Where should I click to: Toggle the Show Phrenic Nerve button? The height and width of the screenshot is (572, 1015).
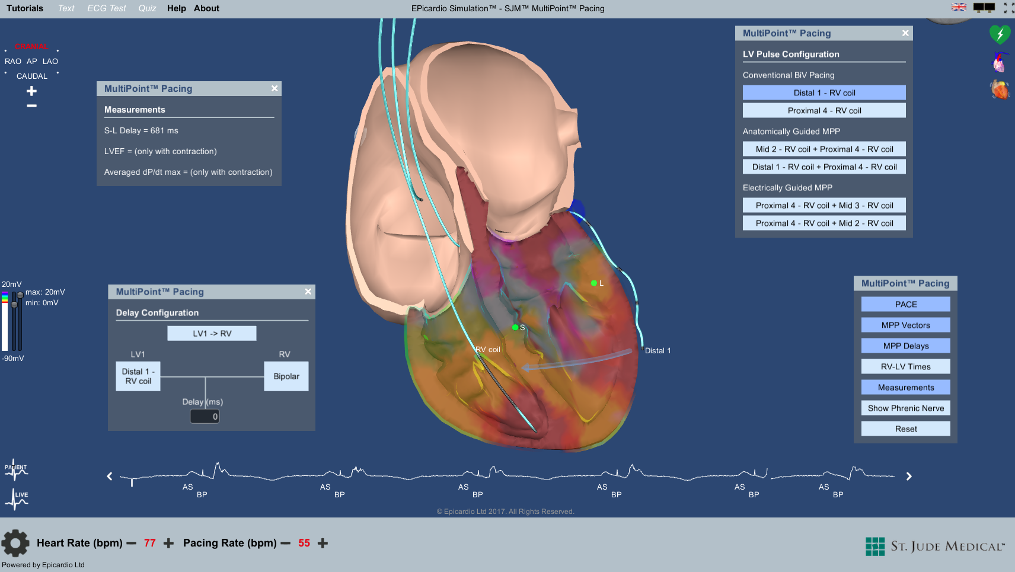tap(905, 408)
